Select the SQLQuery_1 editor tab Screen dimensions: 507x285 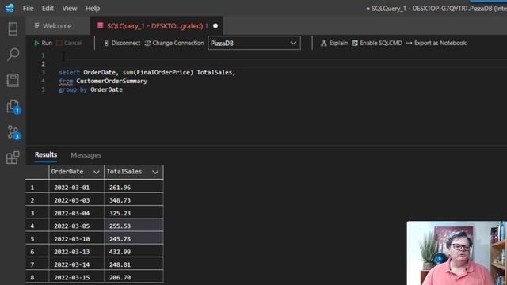click(157, 26)
